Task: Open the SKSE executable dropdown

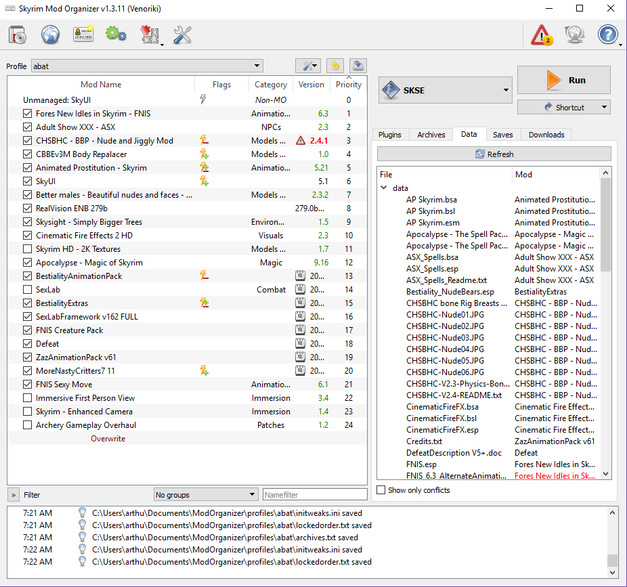Action: pyautogui.click(x=445, y=90)
